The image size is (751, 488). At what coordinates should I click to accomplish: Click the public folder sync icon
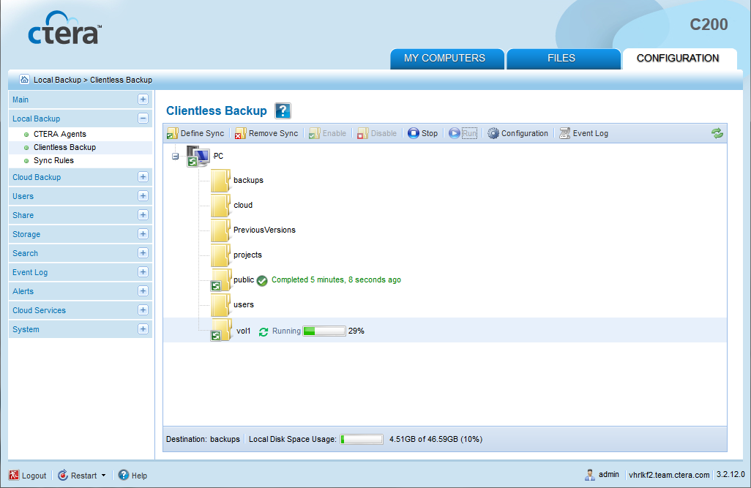click(x=220, y=280)
